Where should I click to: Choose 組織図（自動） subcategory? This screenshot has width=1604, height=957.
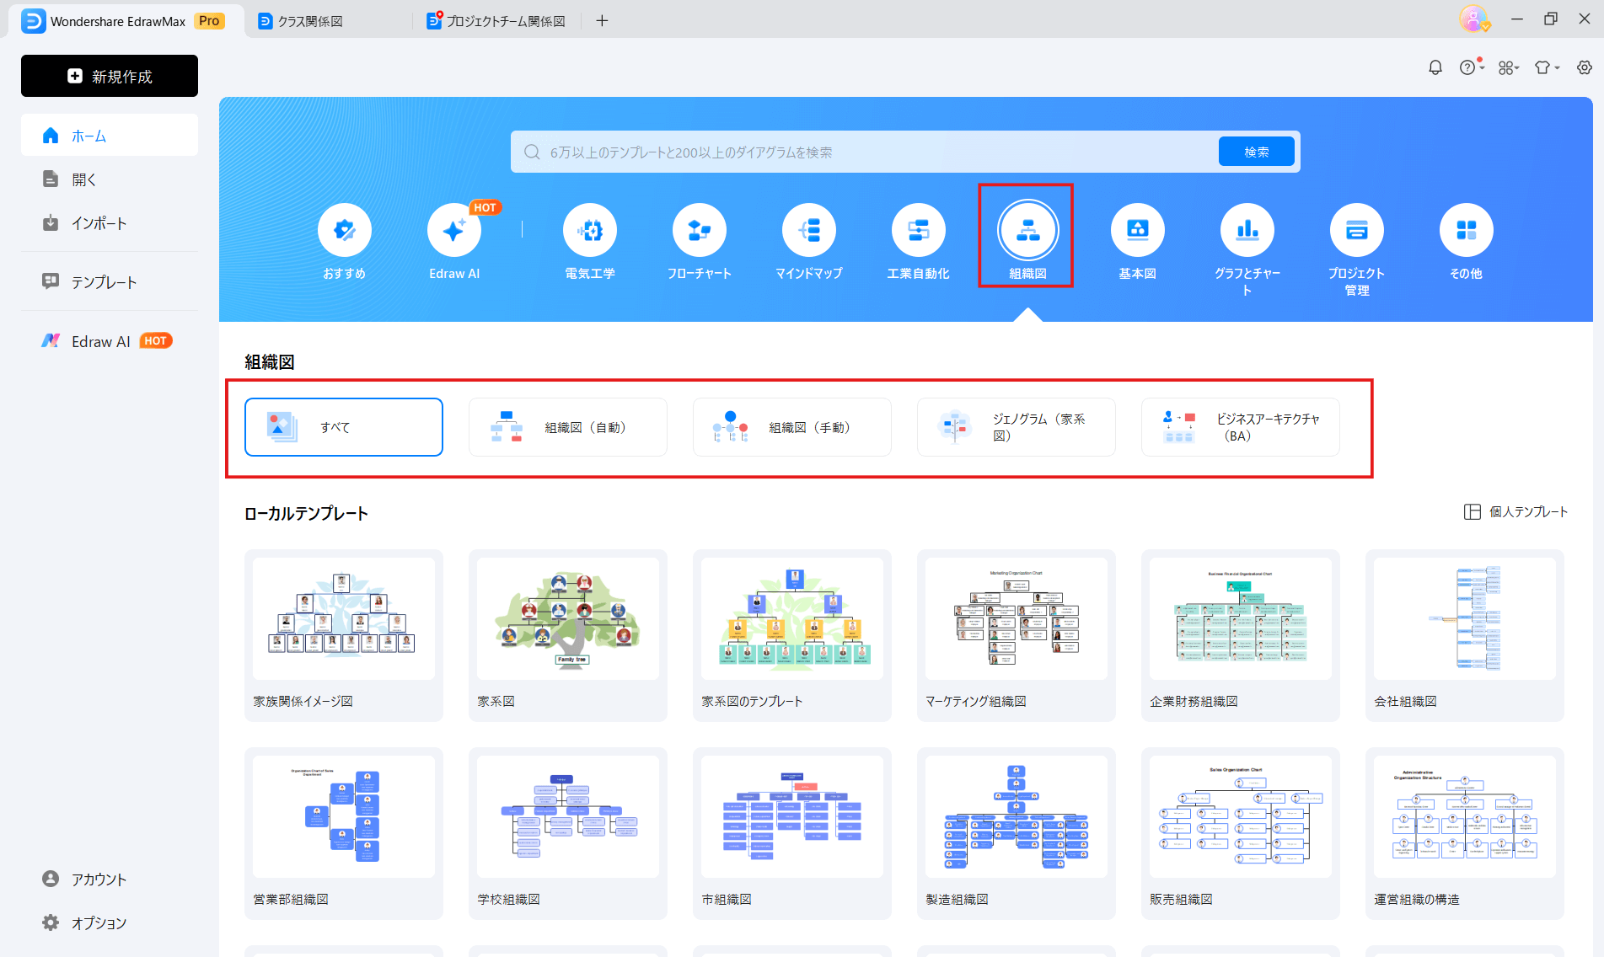tap(568, 427)
